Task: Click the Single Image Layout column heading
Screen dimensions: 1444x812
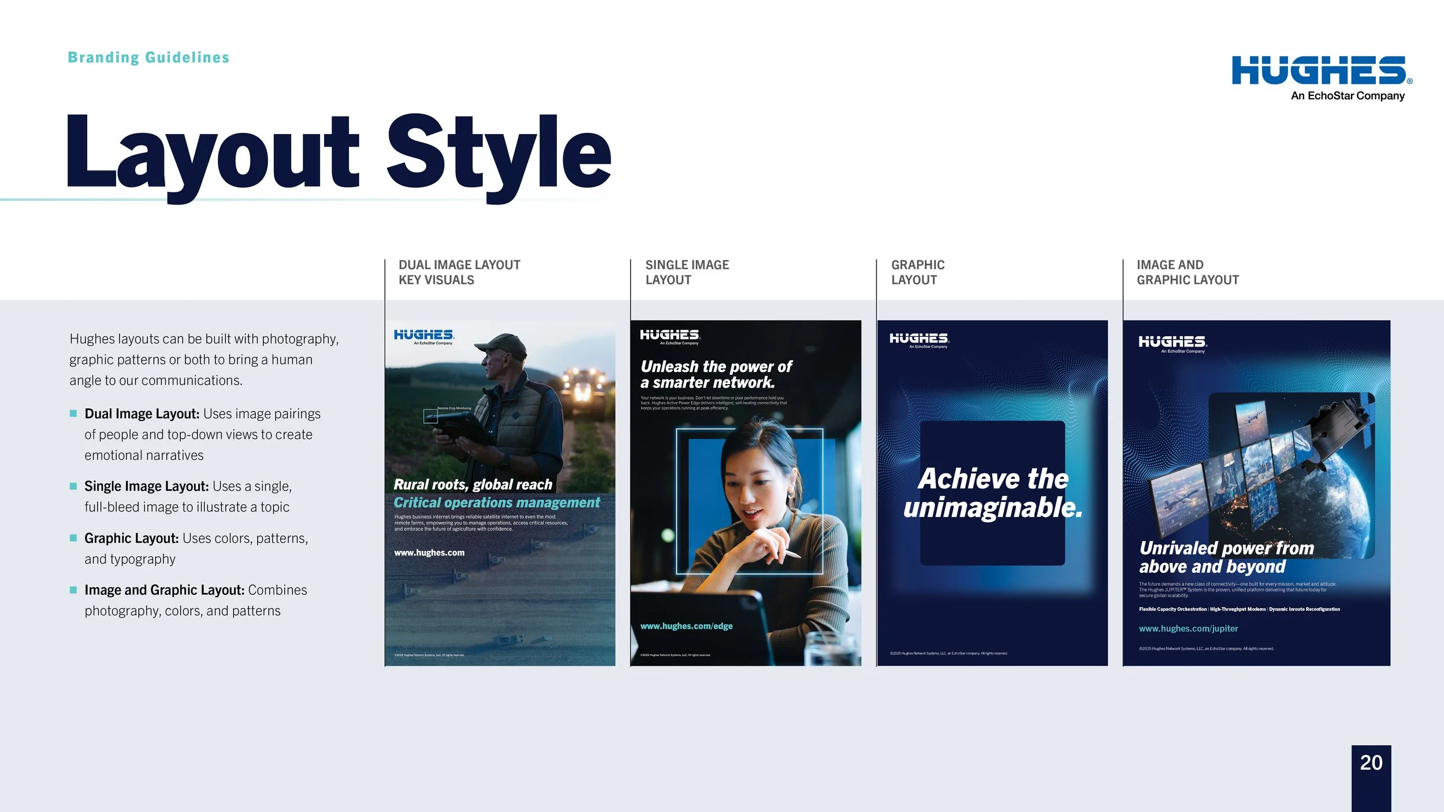Action: pyautogui.click(x=687, y=273)
